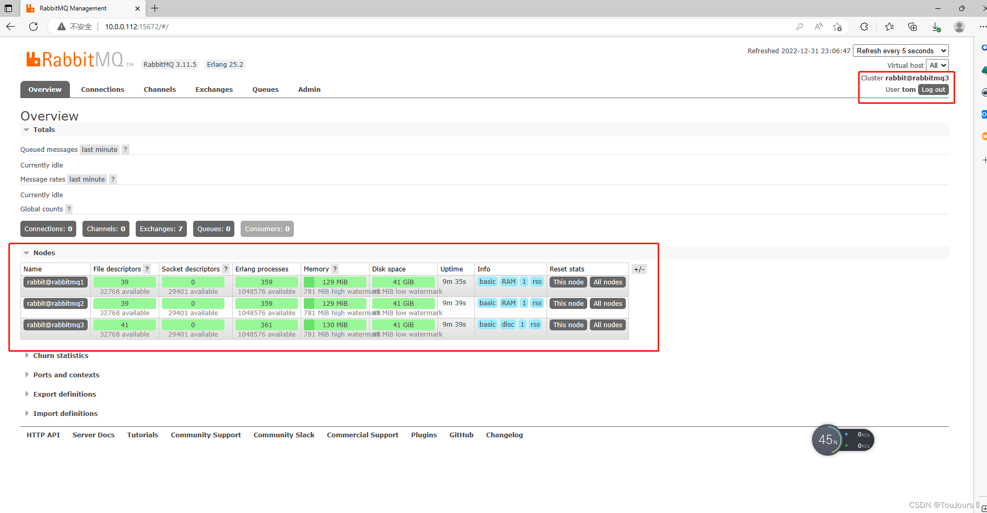Viewport: 987px width, 513px height.
Task: Switch to the Admin tab
Action: [x=310, y=89]
